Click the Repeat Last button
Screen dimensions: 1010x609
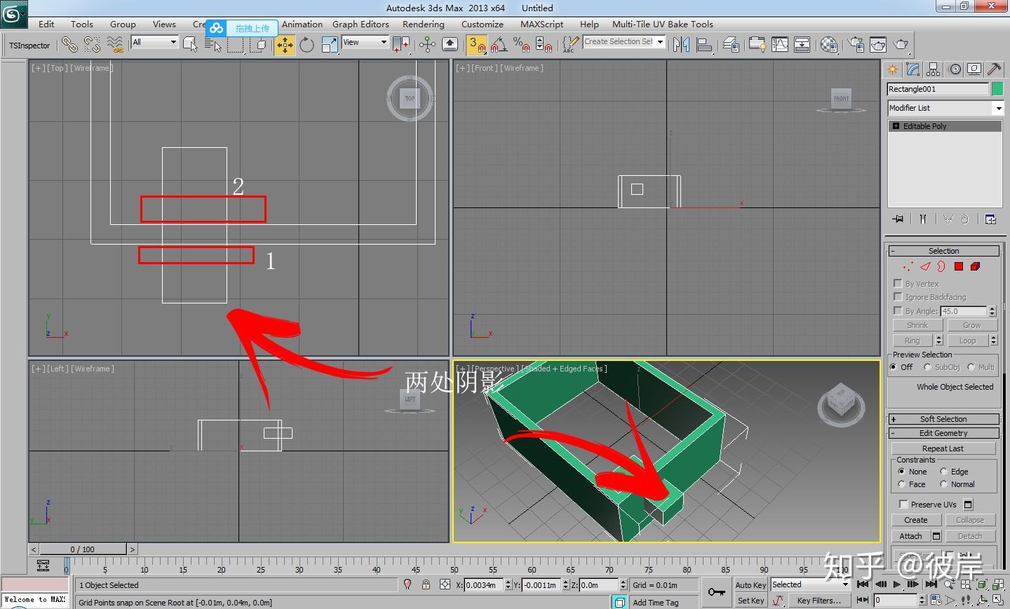pyautogui.click(x=943, y=449)
